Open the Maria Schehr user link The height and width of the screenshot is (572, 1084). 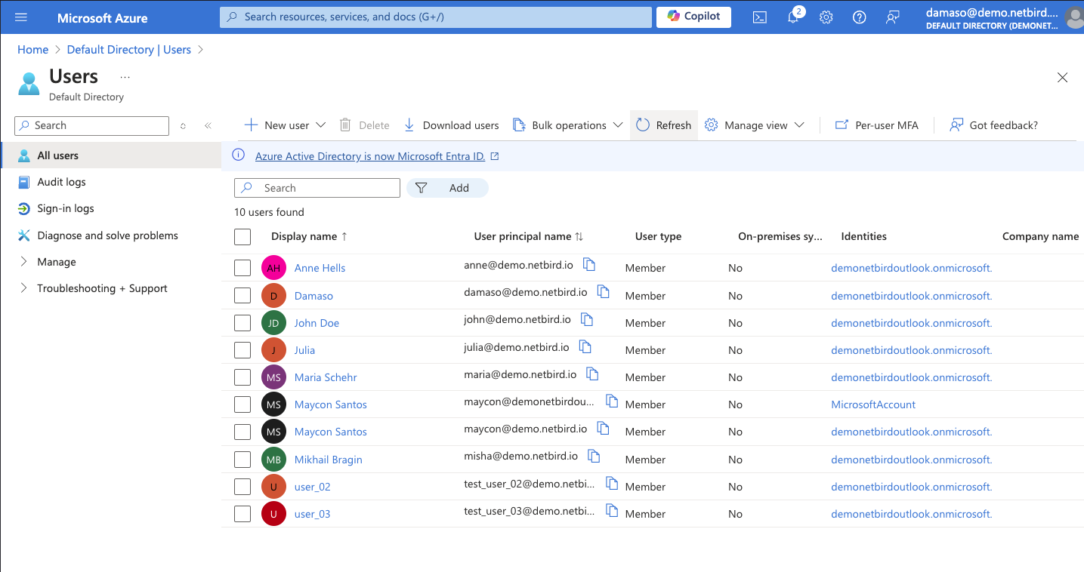[x=326, y=377]
